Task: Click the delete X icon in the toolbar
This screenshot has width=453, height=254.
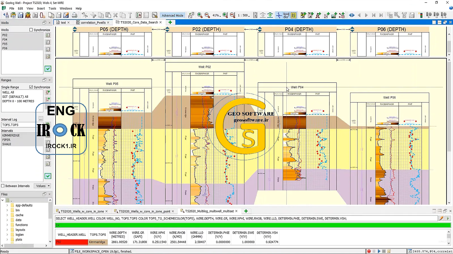Action: [115, 15]
